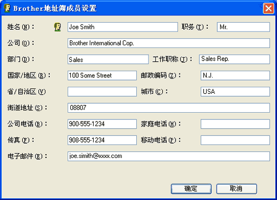Click the company field with Brother International Cop.
Viewport: 277px width, 200px height.
pos(168,43)
